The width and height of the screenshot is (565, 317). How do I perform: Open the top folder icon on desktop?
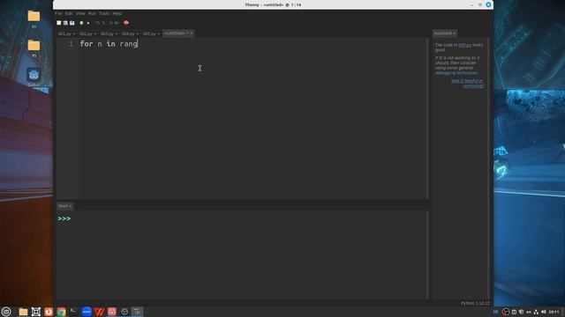[x=34, y=16]
